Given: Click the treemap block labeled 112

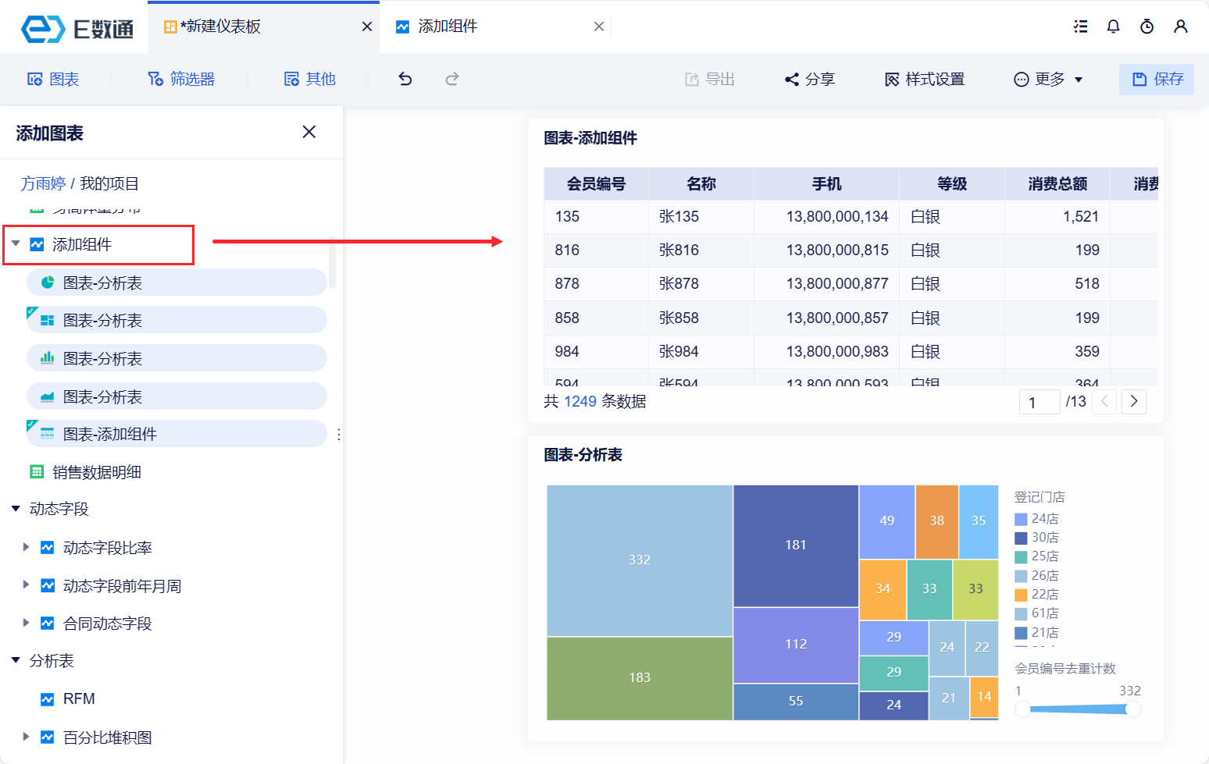Looking at the screenshot, I should [x=796, y=645].
